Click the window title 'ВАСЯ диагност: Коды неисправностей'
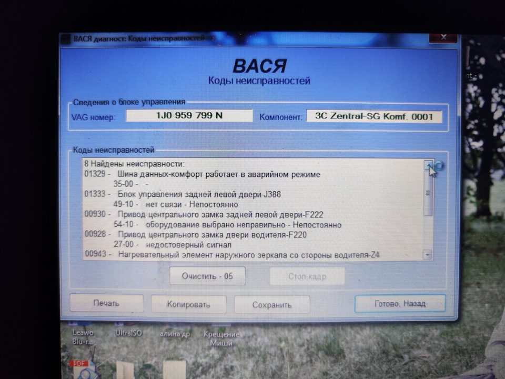505x379 pixels. (x=139, y=38)
